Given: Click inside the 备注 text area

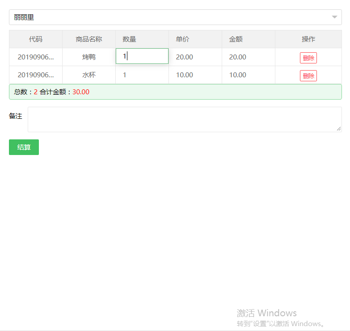Looking at the screenshot, I should coord(184,119).
